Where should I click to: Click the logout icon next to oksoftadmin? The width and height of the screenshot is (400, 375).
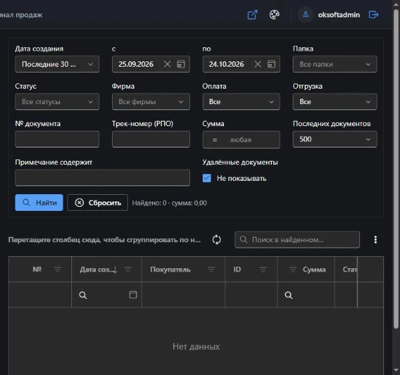(373, 15)
